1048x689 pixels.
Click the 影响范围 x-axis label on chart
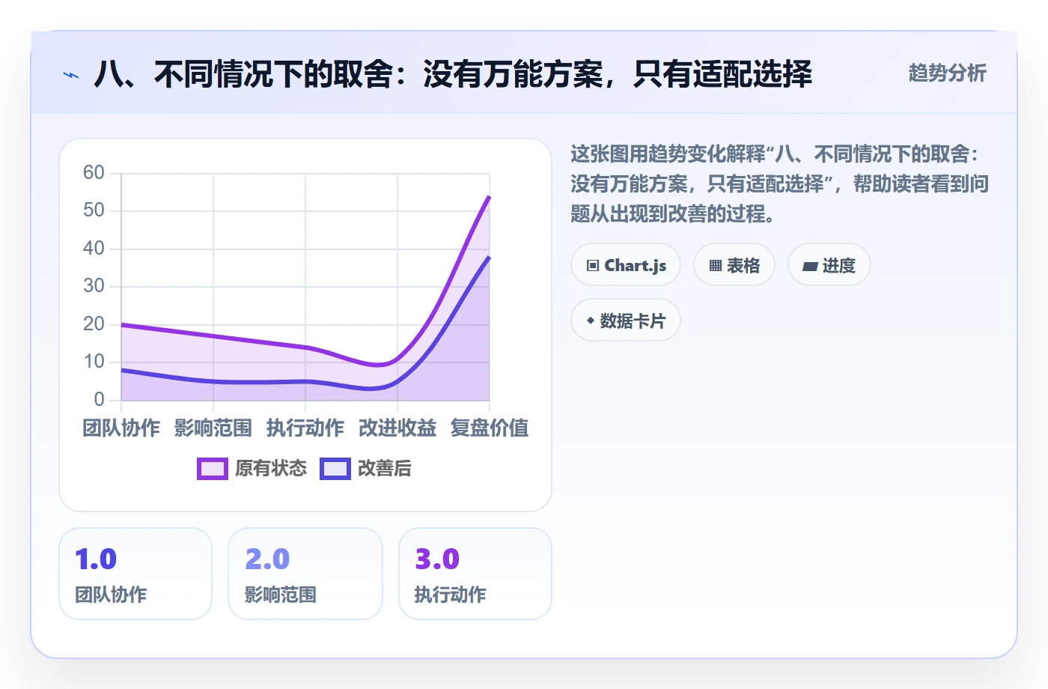click(x=213, y=428)
